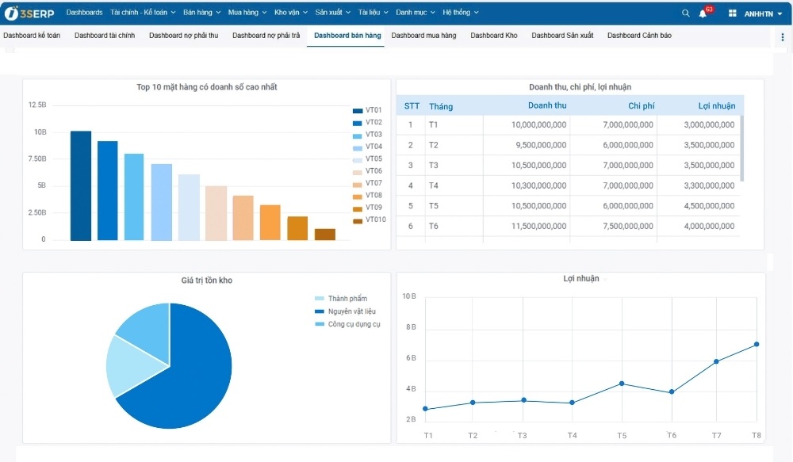This screenshot has width=793, height=462.
Task: Toggle VT010 series in legend
Action: pos(369,220)
